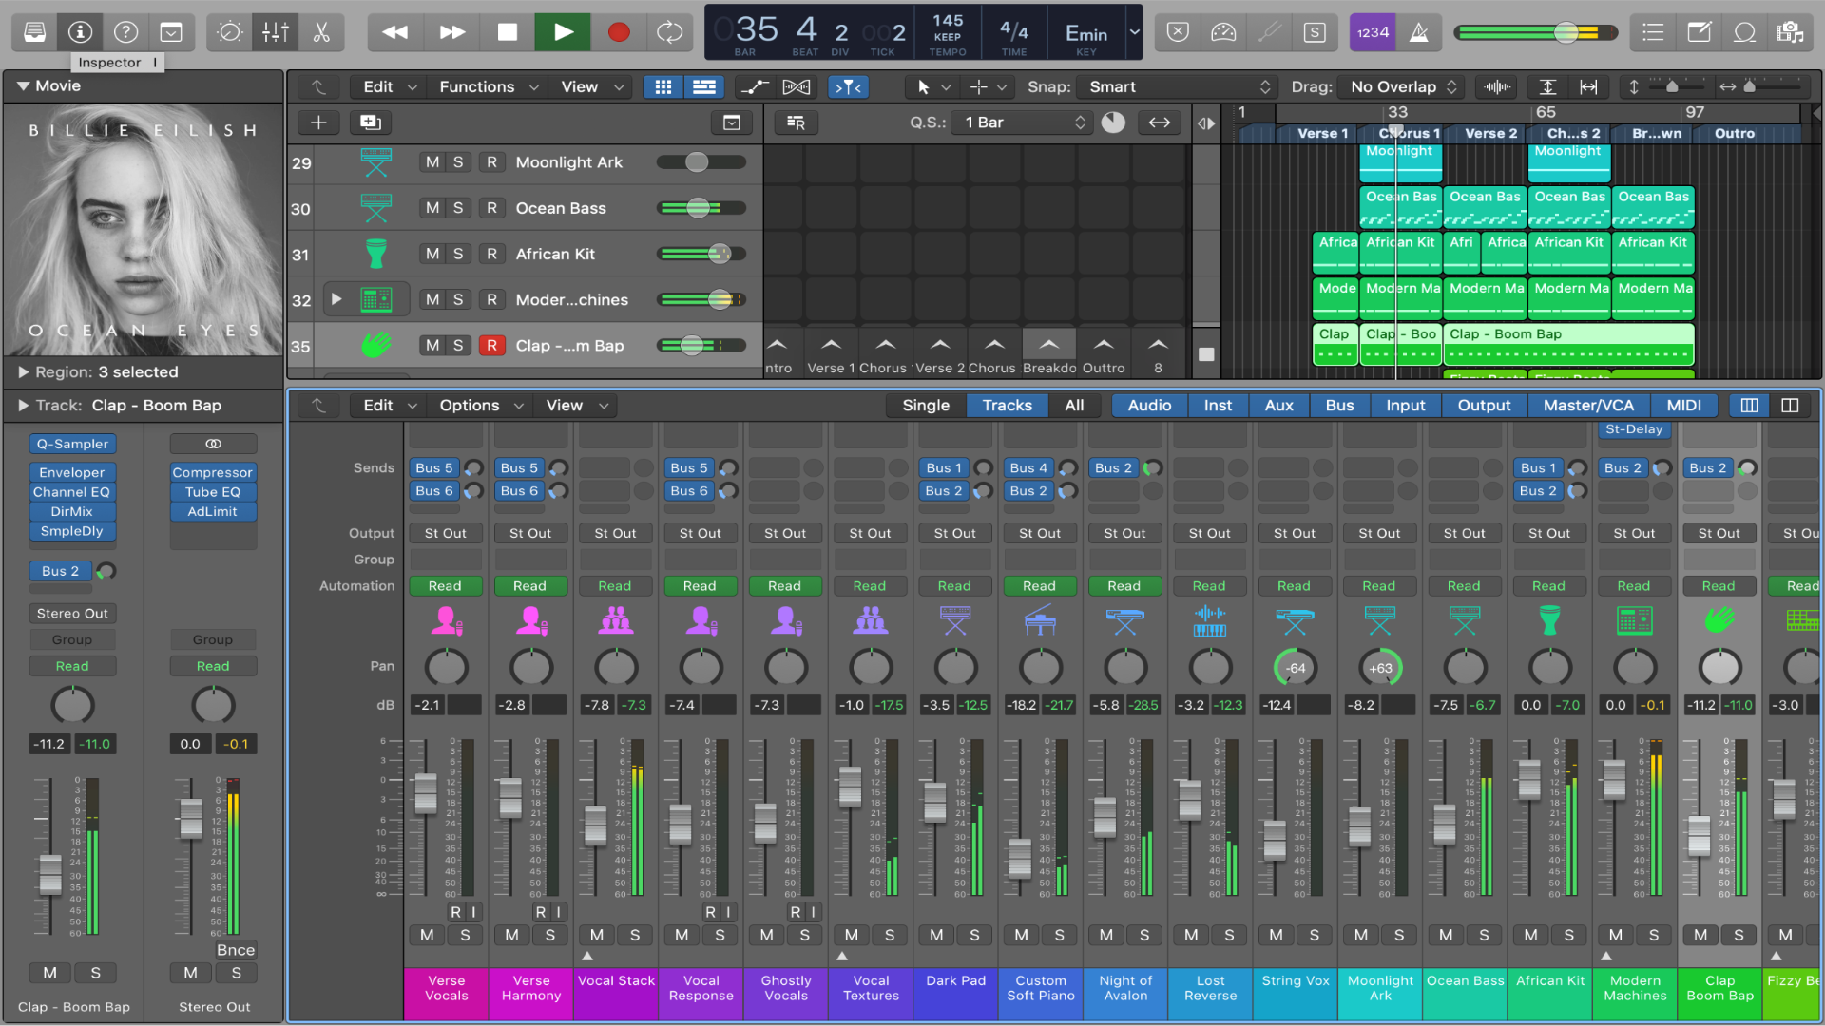This screenshot has width=1825, height=1026.
Task: Open the Mixer button in control bar
Action: 276,32
